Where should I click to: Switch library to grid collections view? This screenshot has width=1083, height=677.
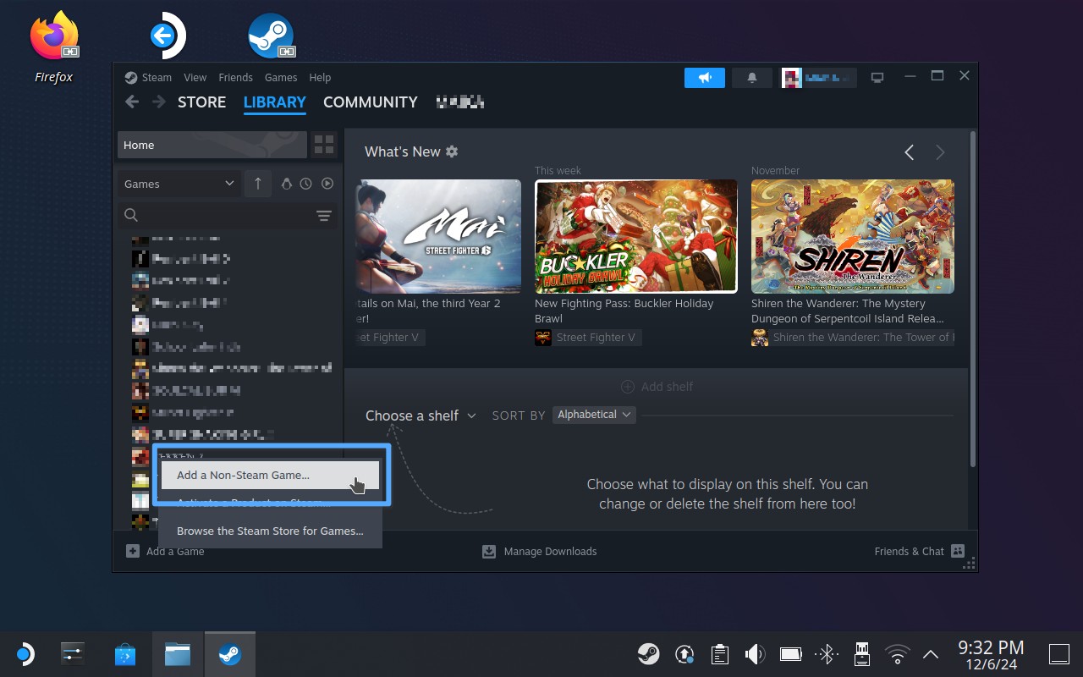coord(324,144)
